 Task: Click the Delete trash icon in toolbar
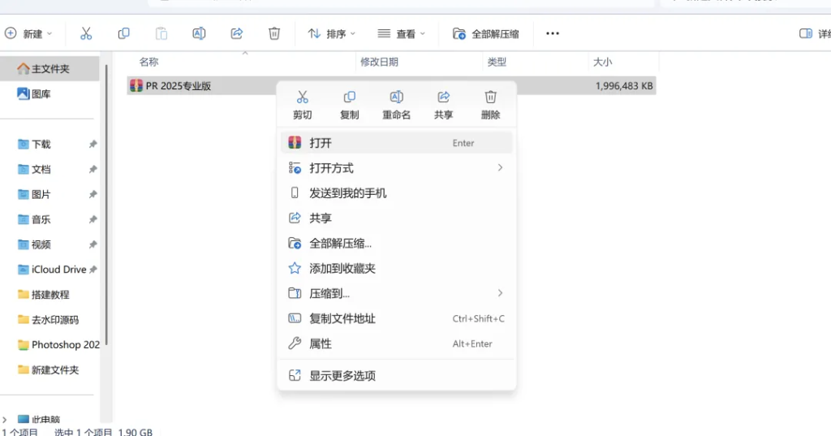click(274, 34)
